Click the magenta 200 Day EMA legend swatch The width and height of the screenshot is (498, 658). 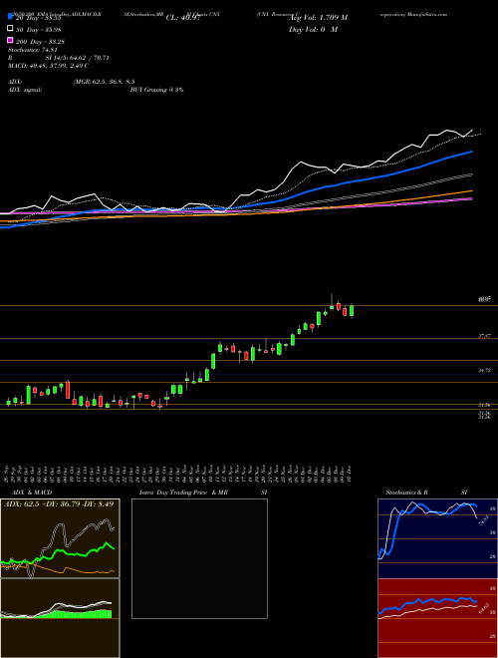click(x=10, y=41)
